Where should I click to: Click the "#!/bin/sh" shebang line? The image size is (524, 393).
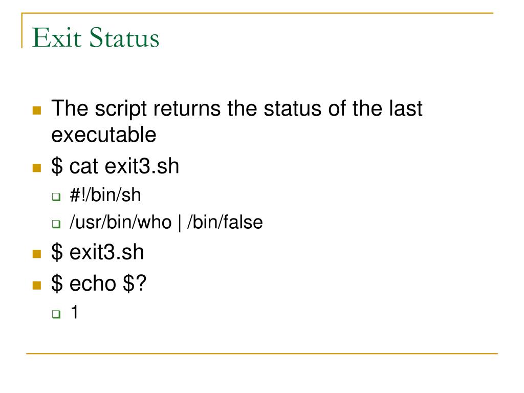coord(105,195)
